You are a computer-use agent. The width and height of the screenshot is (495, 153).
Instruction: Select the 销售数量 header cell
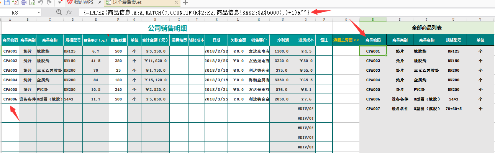[118, 39]
